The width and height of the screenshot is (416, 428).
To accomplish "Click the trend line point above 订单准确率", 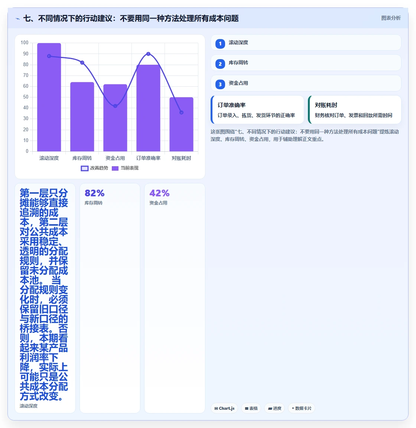I will pos(148,54).
